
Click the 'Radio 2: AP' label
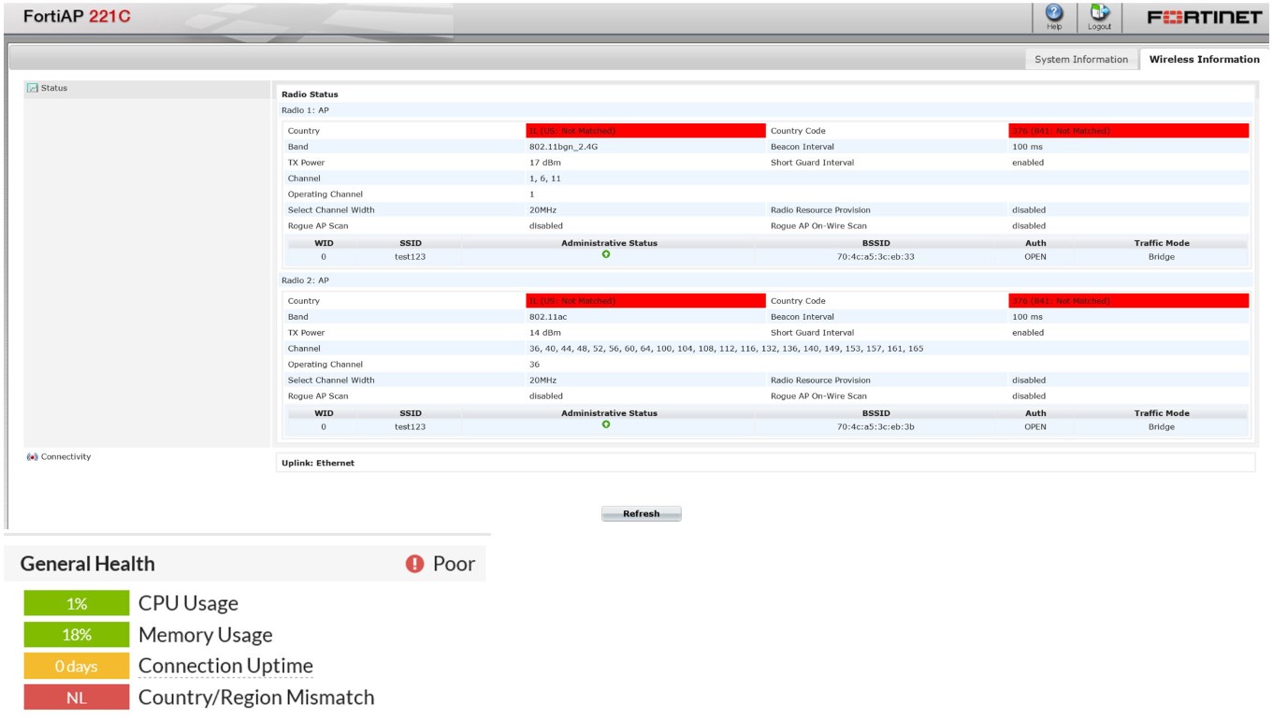click(x=305, y=280)
